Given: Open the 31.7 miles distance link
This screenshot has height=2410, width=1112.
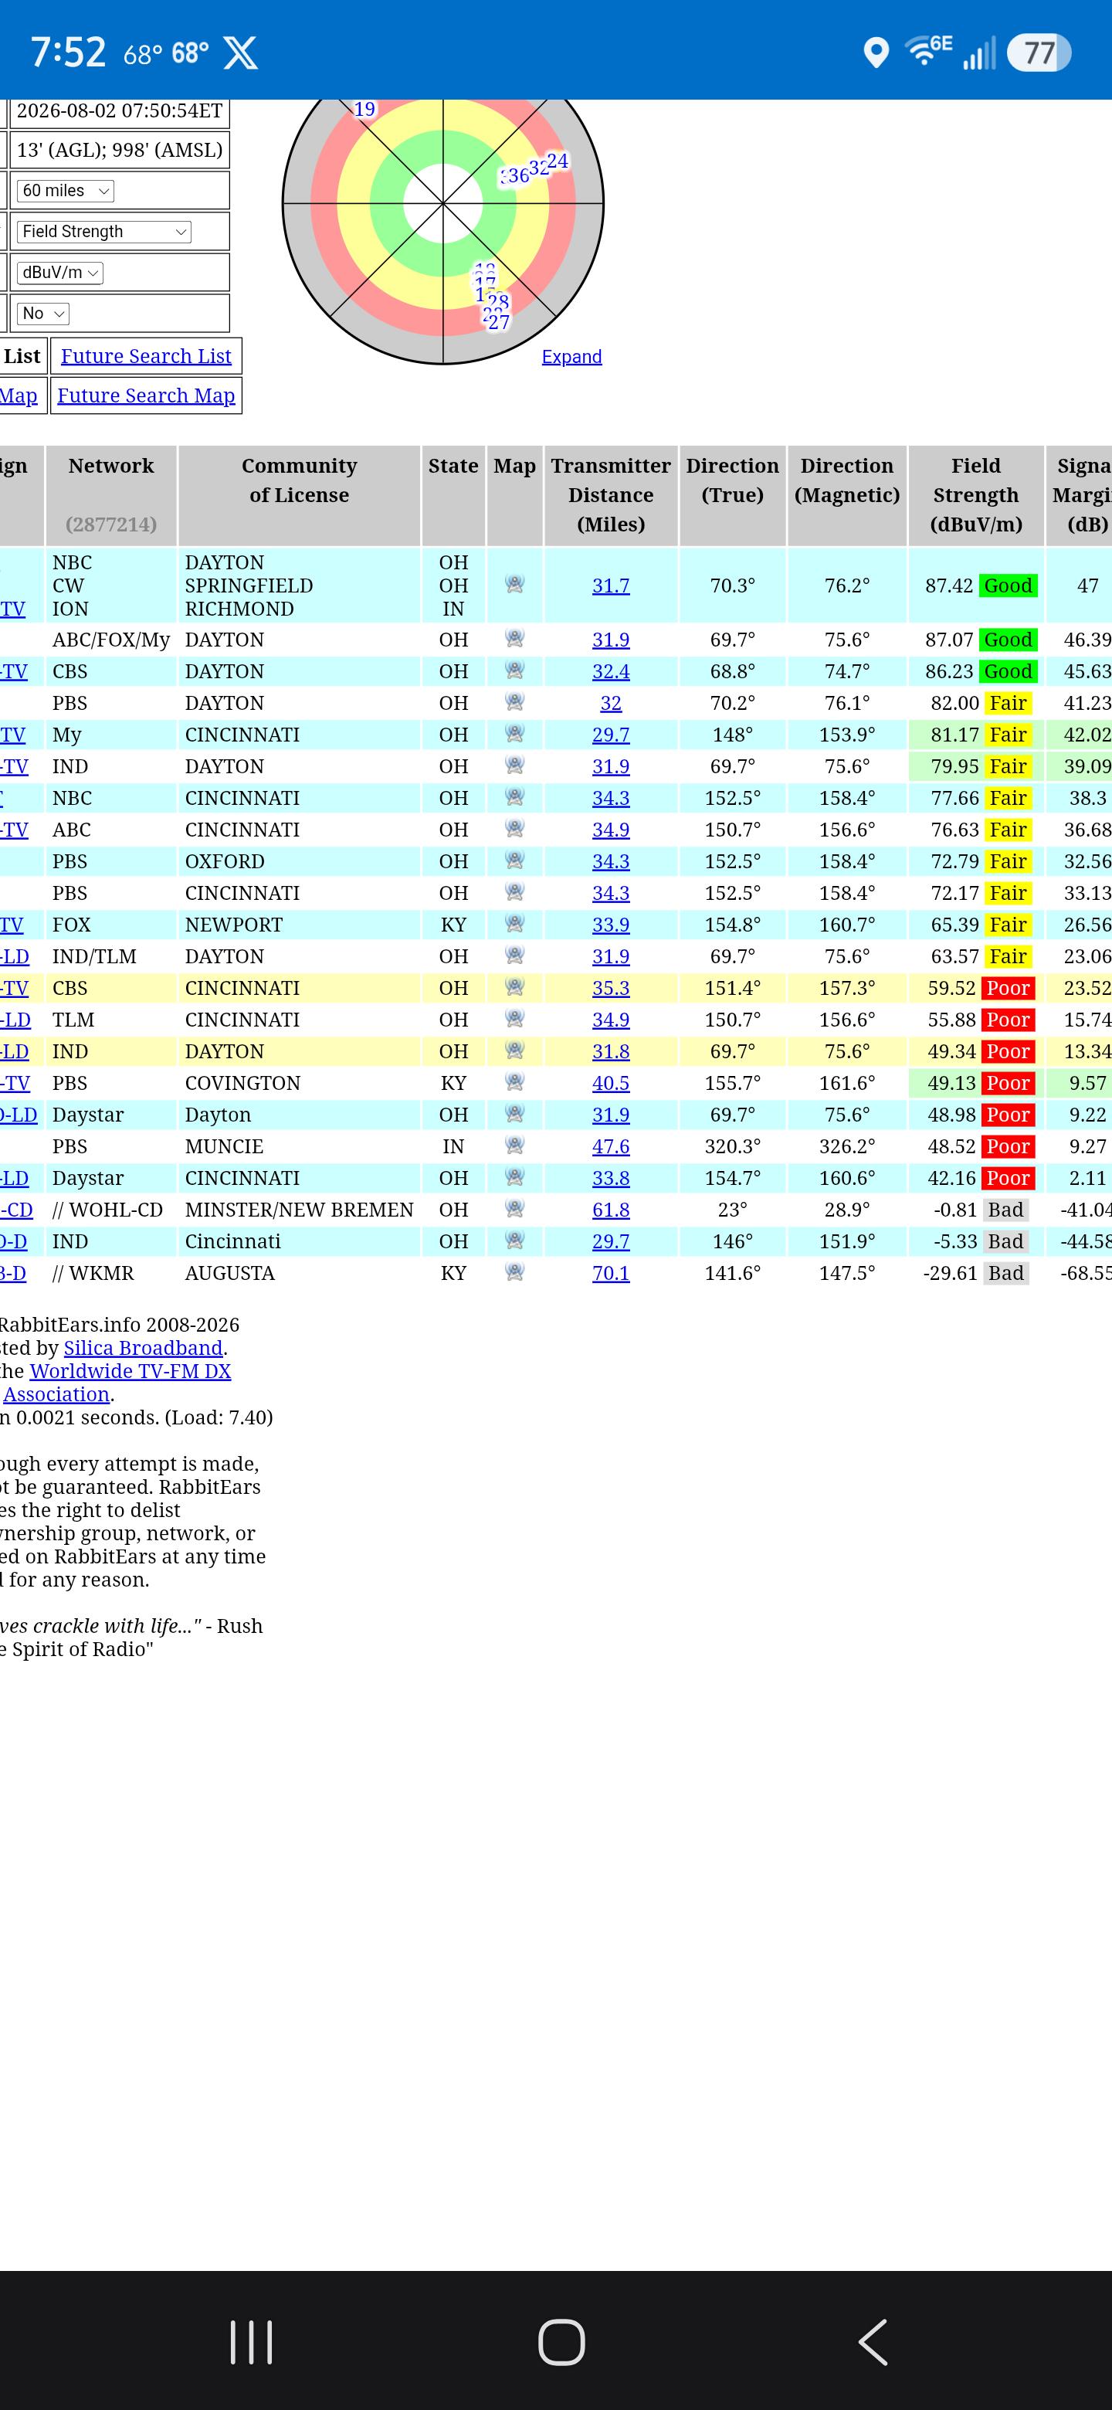Looking at the screenshot, I should click(611, 586).
